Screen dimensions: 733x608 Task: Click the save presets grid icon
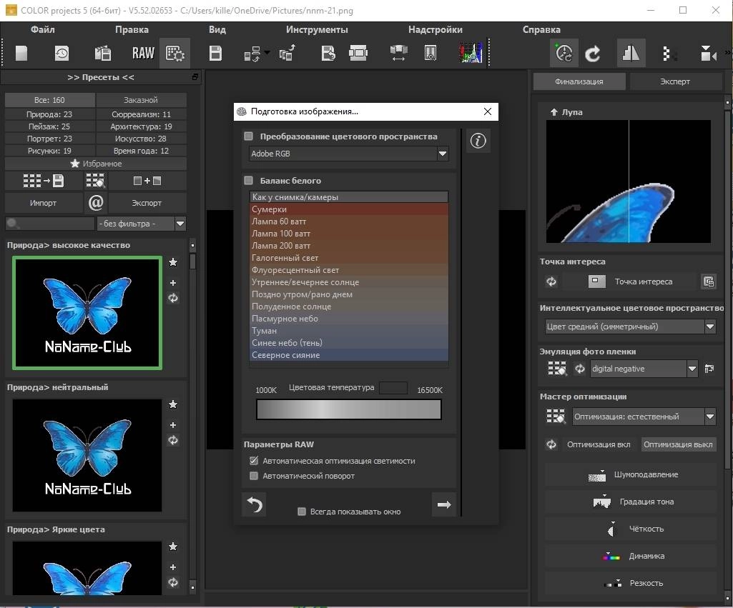(44, 181)
